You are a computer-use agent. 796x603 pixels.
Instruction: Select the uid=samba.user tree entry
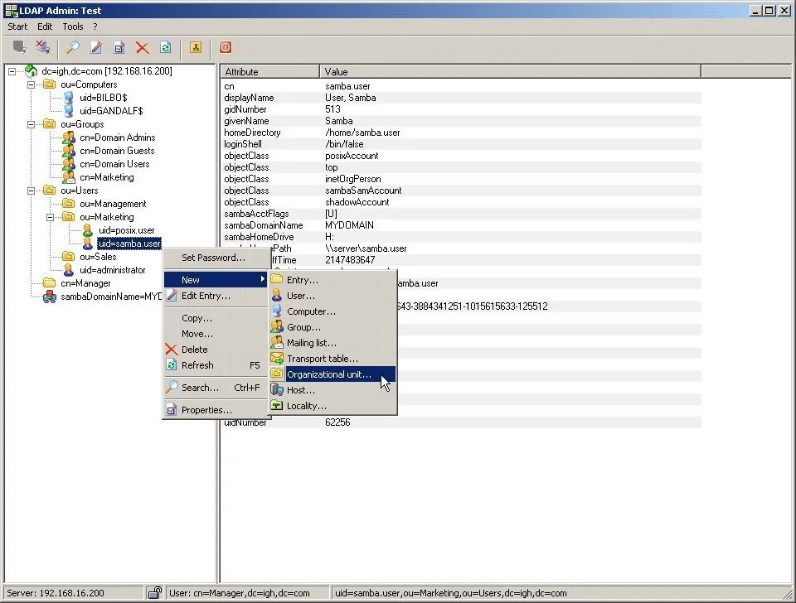[129, 244]
